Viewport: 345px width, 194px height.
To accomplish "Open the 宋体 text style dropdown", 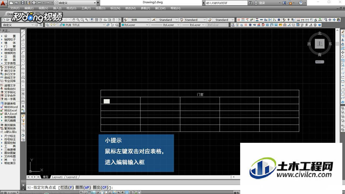I will [x=139, y=20].
